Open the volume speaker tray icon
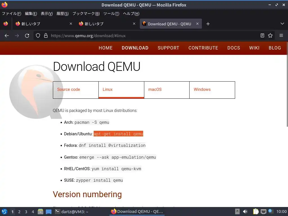This screenshot has width=288, height=216. (245, 211)
